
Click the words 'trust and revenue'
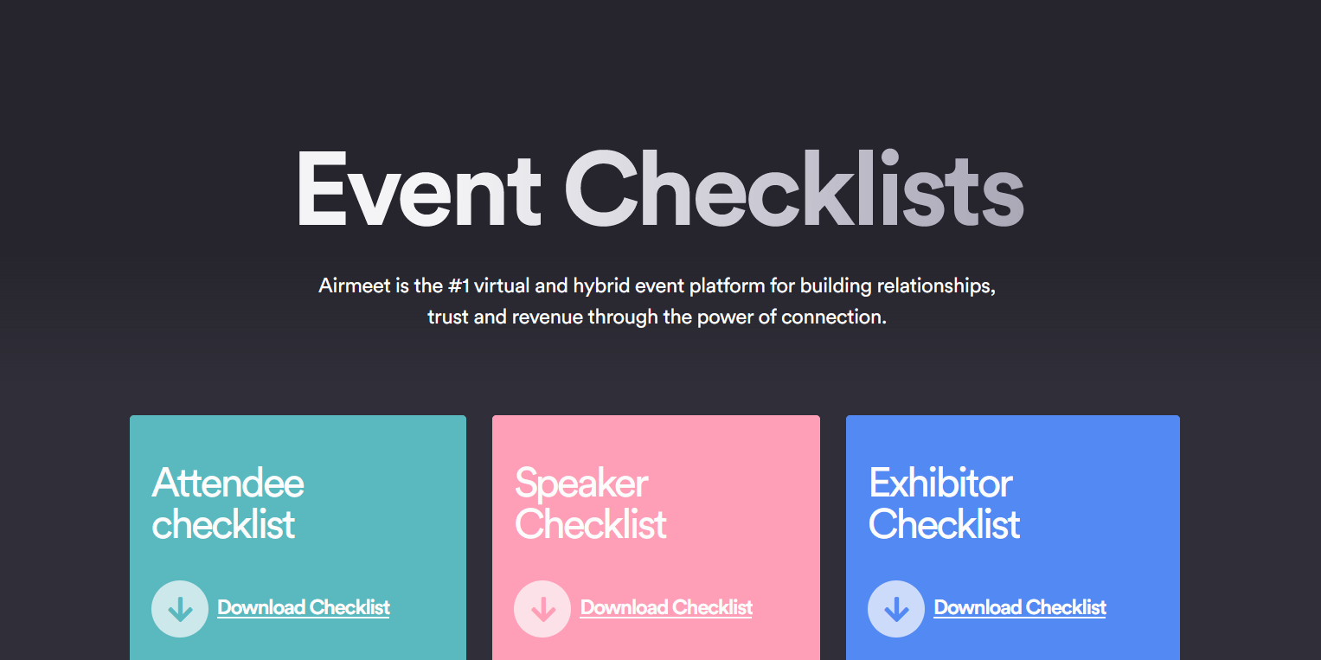(505, 317)
